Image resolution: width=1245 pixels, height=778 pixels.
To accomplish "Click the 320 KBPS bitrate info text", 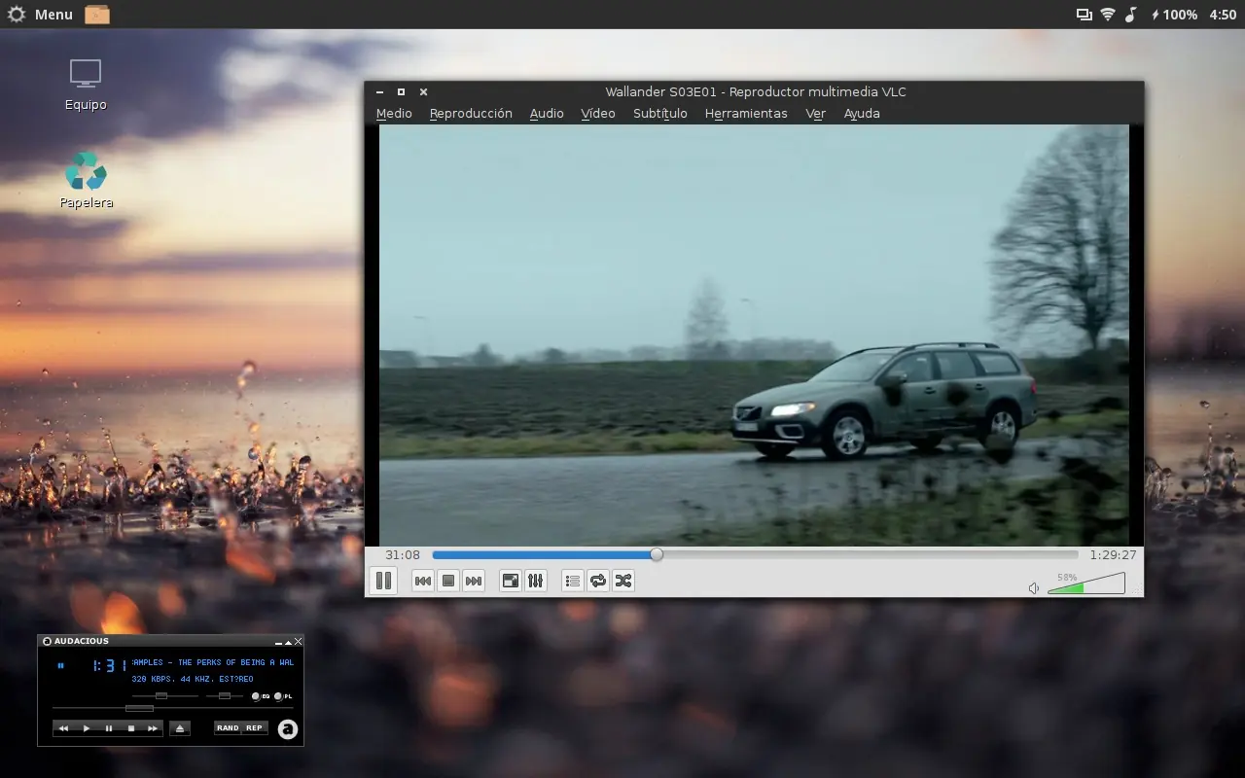I will (193, 679).
